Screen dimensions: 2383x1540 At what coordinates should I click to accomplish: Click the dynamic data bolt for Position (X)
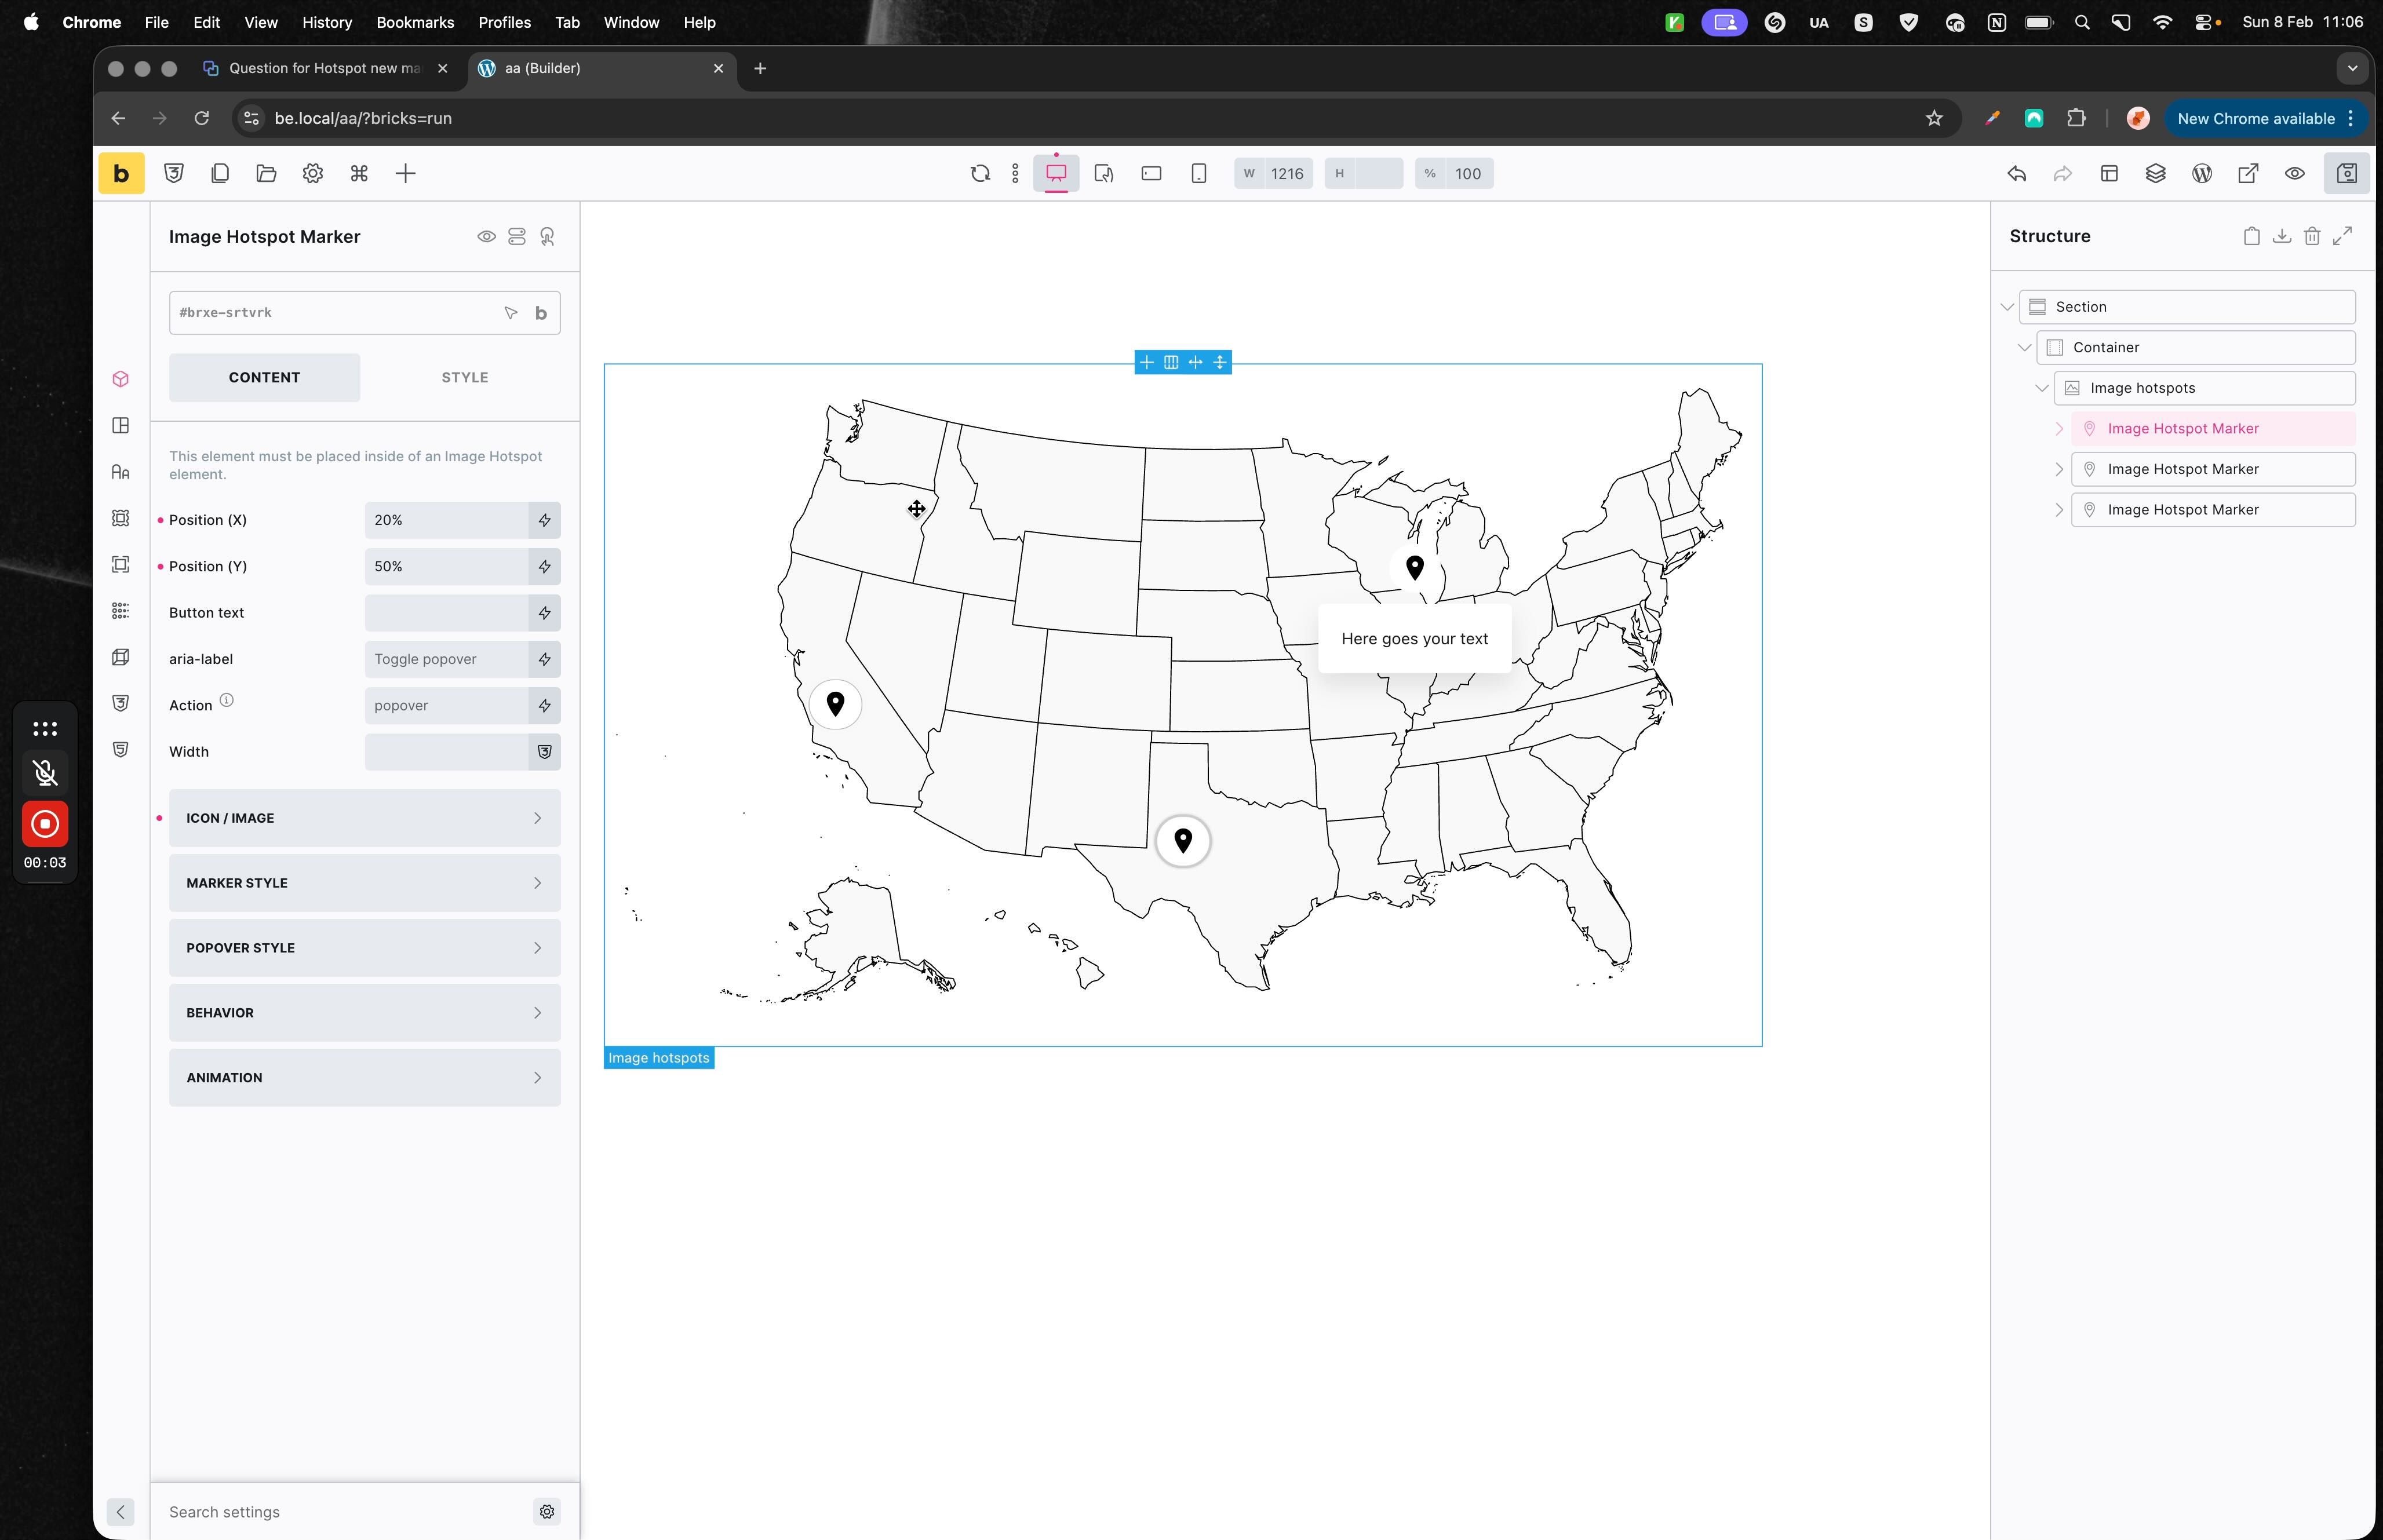coord(545,520)
